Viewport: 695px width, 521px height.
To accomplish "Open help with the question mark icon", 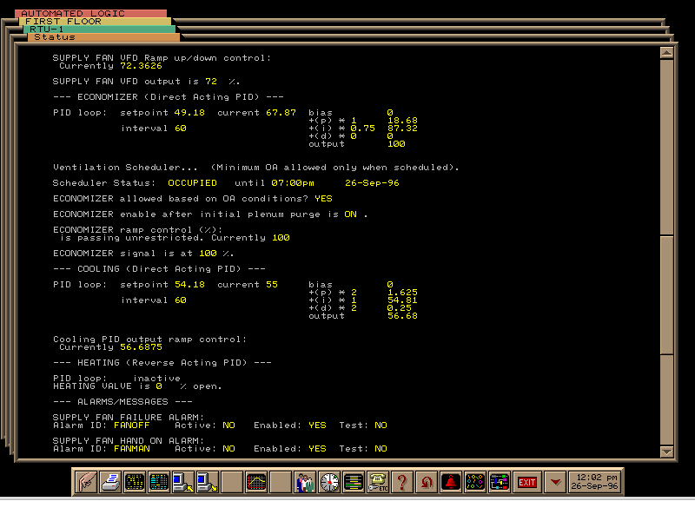I will [x=402, y=481].
